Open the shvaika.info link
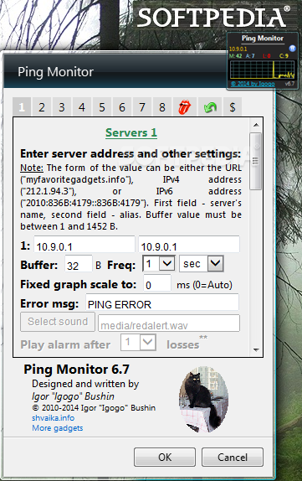 (x=53, y=418)
